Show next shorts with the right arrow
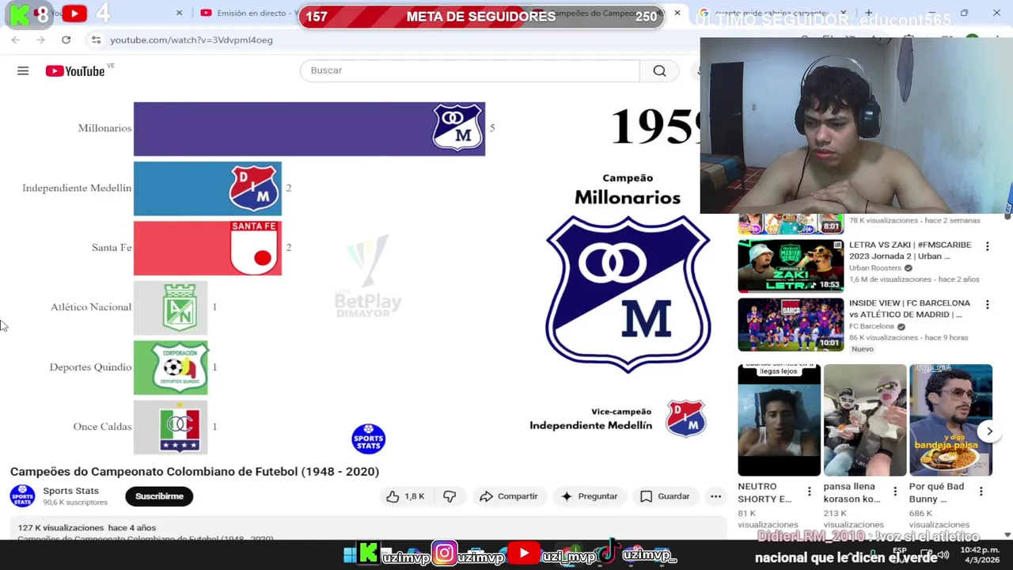 click(x=989, y=431)
